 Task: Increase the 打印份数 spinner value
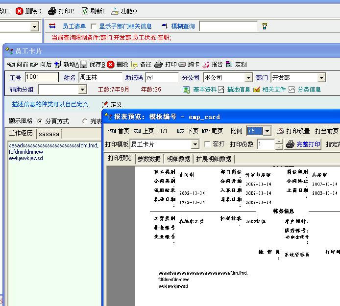(279, 141)
